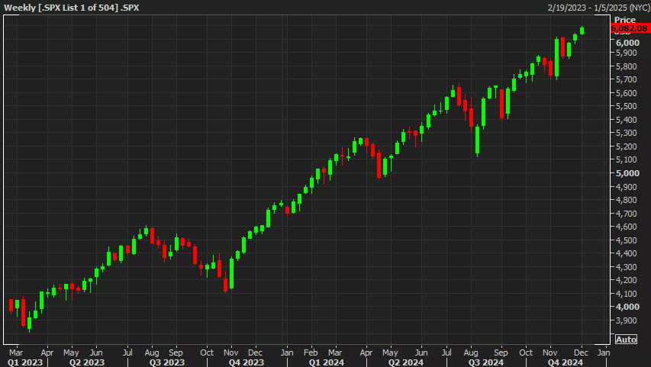Viewport: 651px width, 367px height.
Task: Select the 4,800 price axis label
Action: pos(627,200)
